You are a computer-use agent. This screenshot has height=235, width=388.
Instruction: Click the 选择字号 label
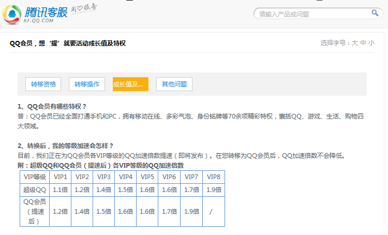tap(335, 43)
